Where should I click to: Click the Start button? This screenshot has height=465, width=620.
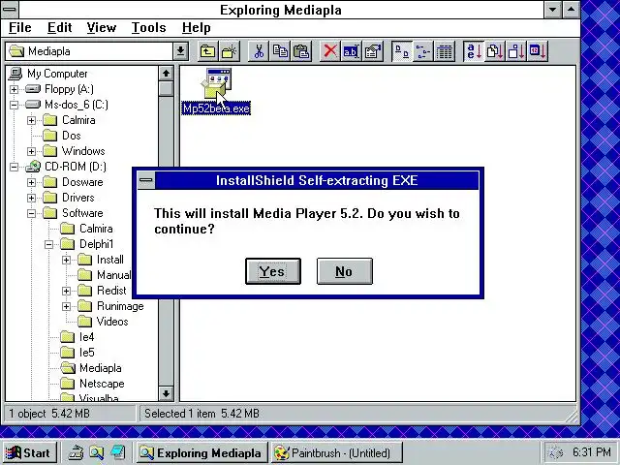coord(30,452)
